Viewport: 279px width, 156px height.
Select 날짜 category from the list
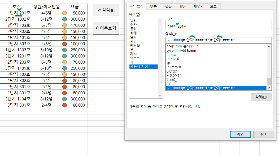(133, 37)
